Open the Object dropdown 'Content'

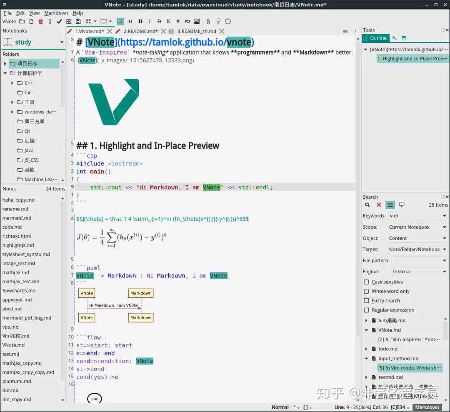point(417,238)
